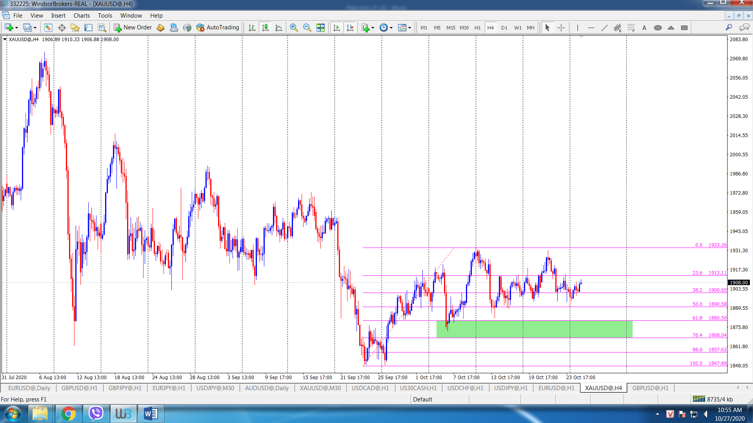Open the Charts menu
Screen dimensions: 753x423
tap(82, 16)
